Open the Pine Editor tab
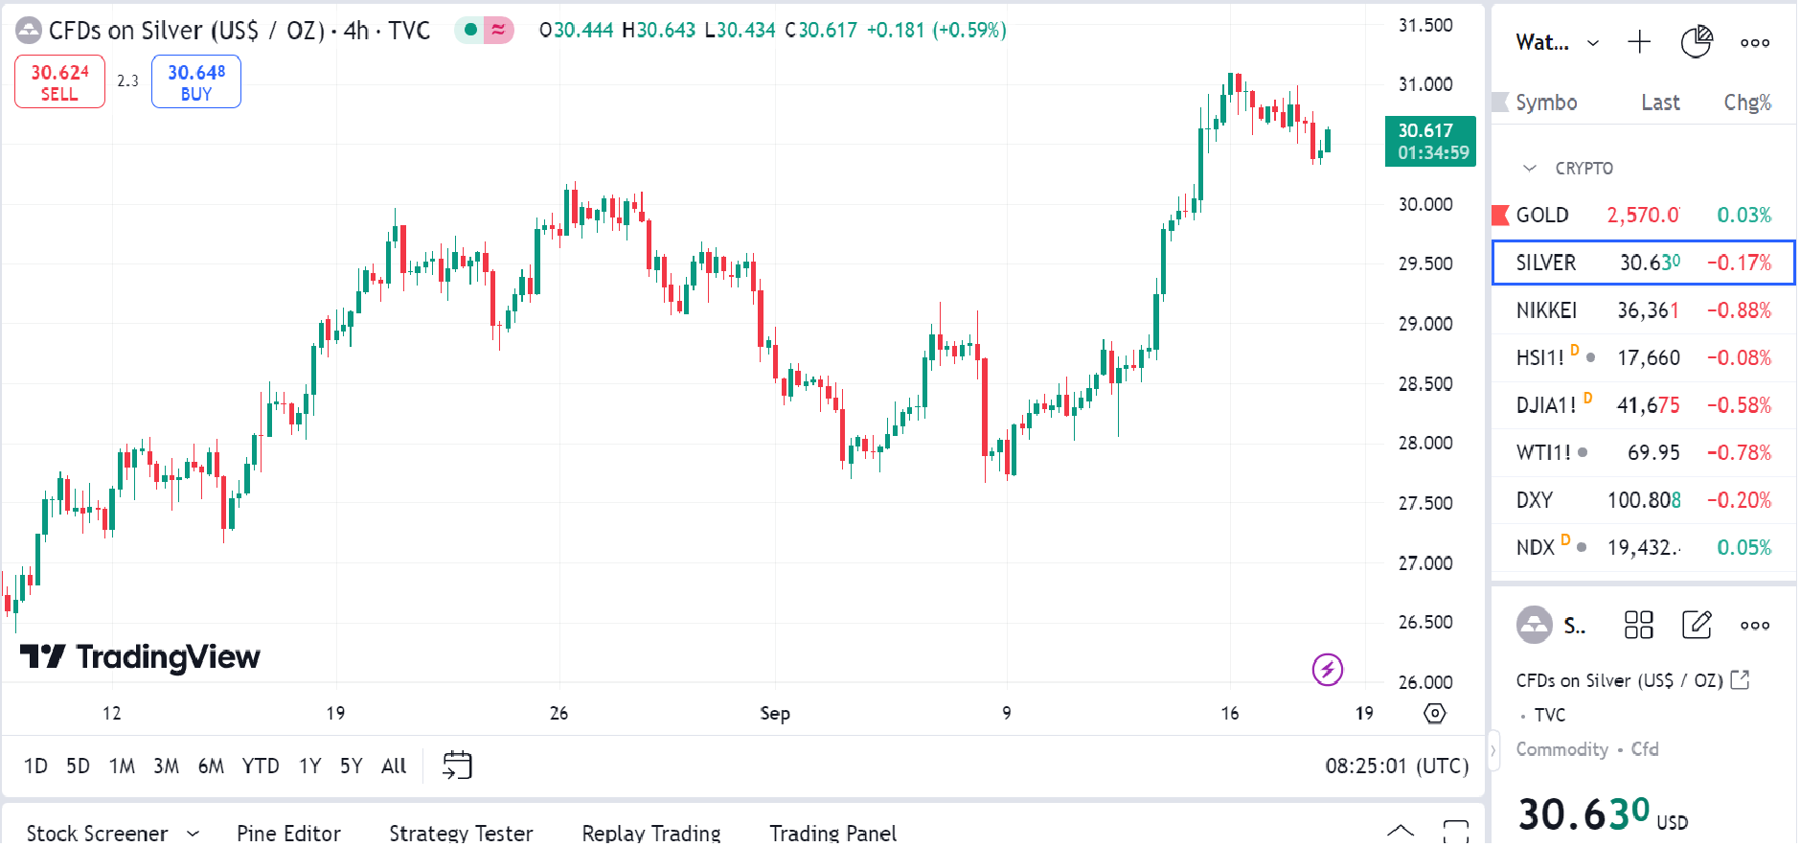Image resolution: width=1800 pixels, height=847 pixels. click(288, 833)
